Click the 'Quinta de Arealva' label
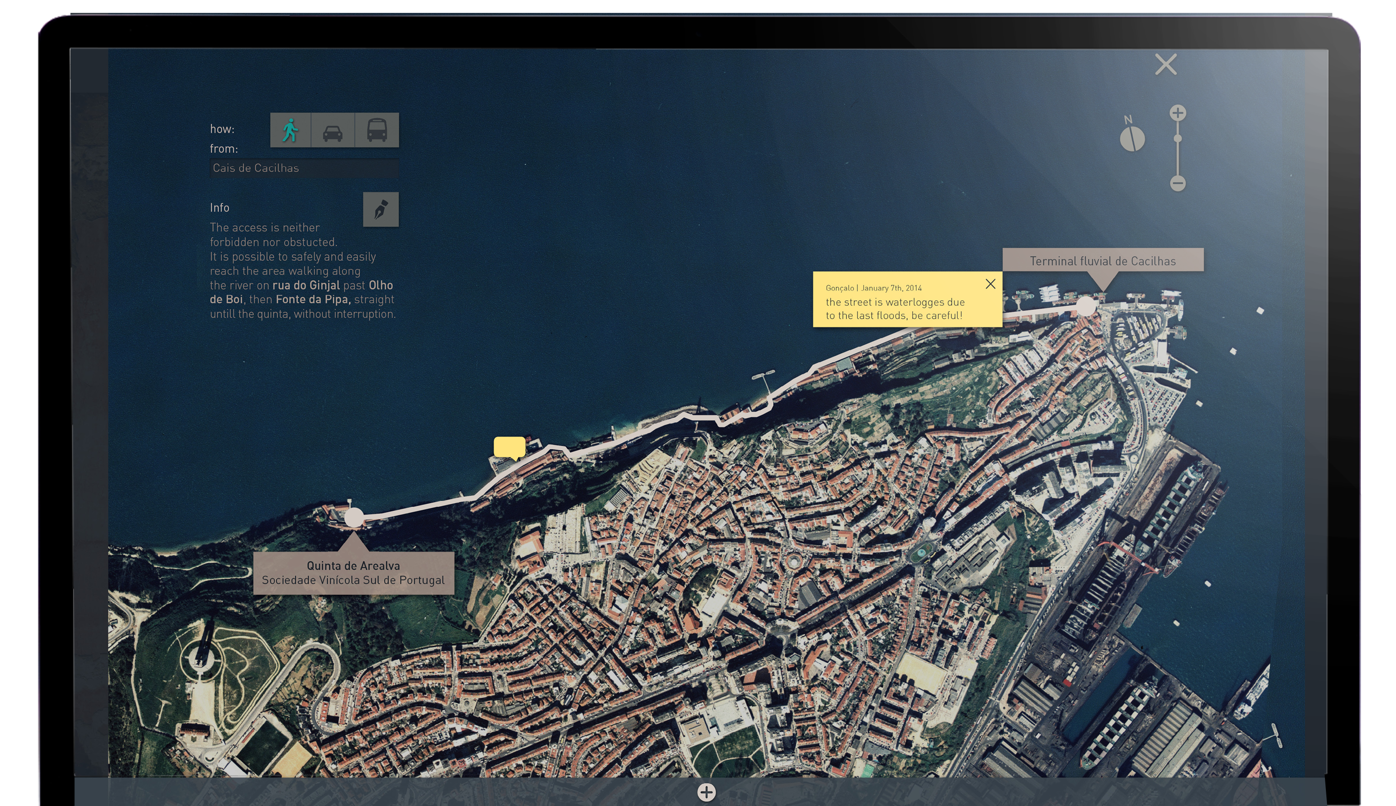Screen dimensions: 1396x806 coord(353,566)
